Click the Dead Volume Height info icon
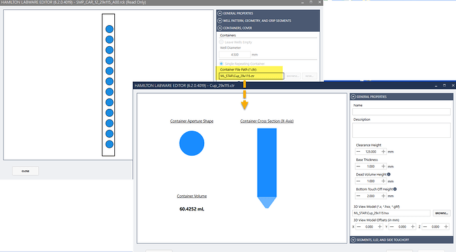The width and height of the screenshot is (456, 252). 389,174
